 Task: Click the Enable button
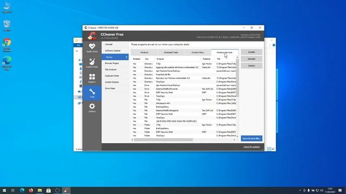tap(251, 52)
